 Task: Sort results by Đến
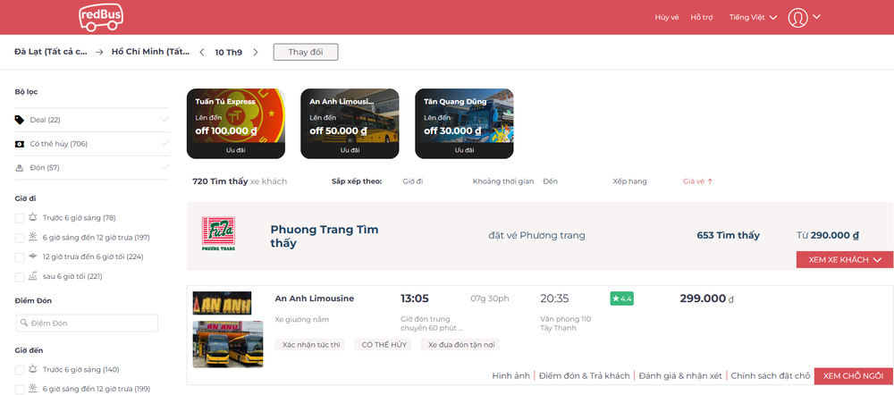coord(550,181)
